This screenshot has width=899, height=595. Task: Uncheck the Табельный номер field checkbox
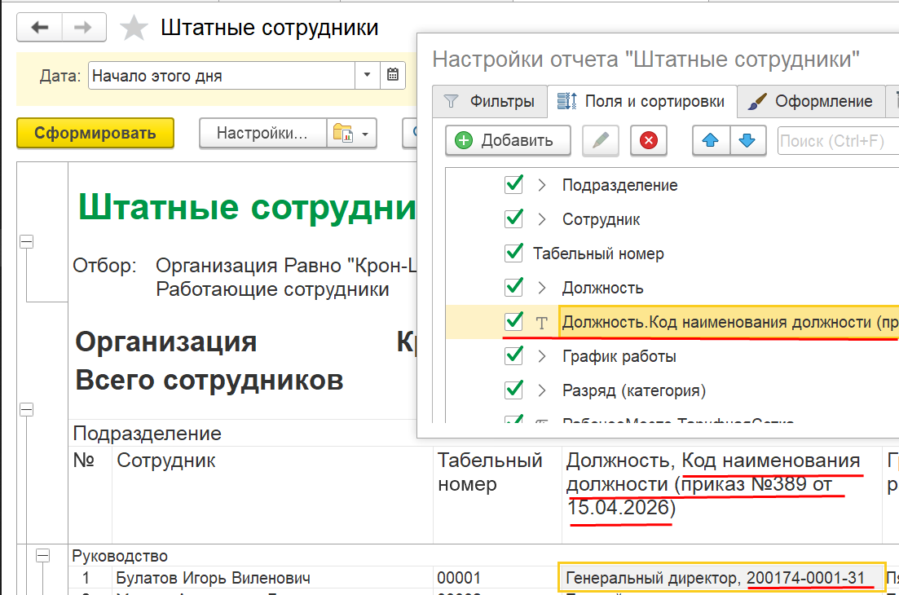coord(513,252)
